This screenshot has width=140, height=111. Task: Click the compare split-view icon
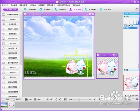coord(65,100)
